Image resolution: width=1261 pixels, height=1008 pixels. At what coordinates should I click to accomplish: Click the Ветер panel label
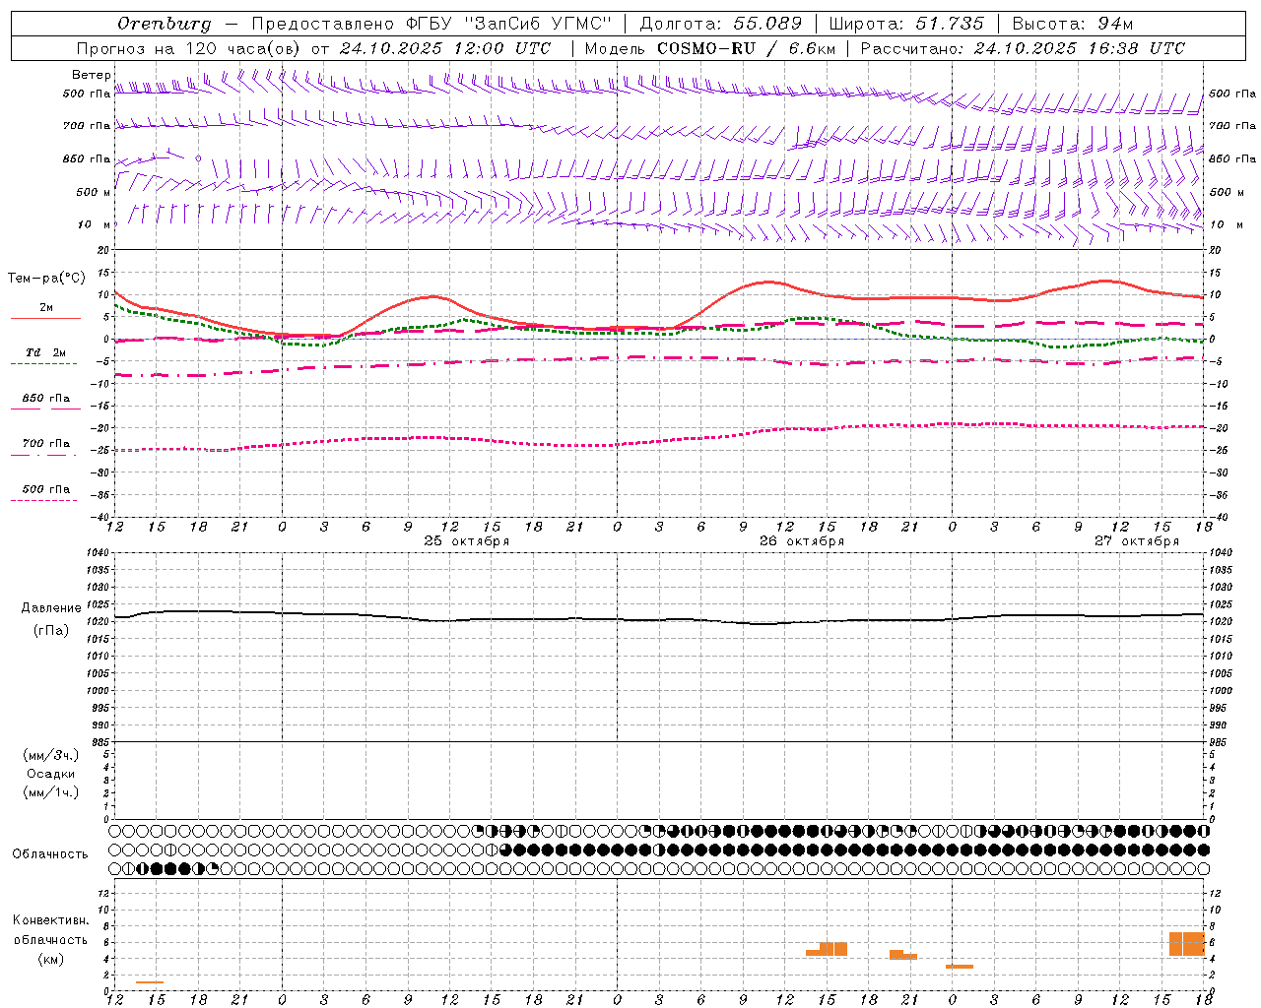click(92, 75)
